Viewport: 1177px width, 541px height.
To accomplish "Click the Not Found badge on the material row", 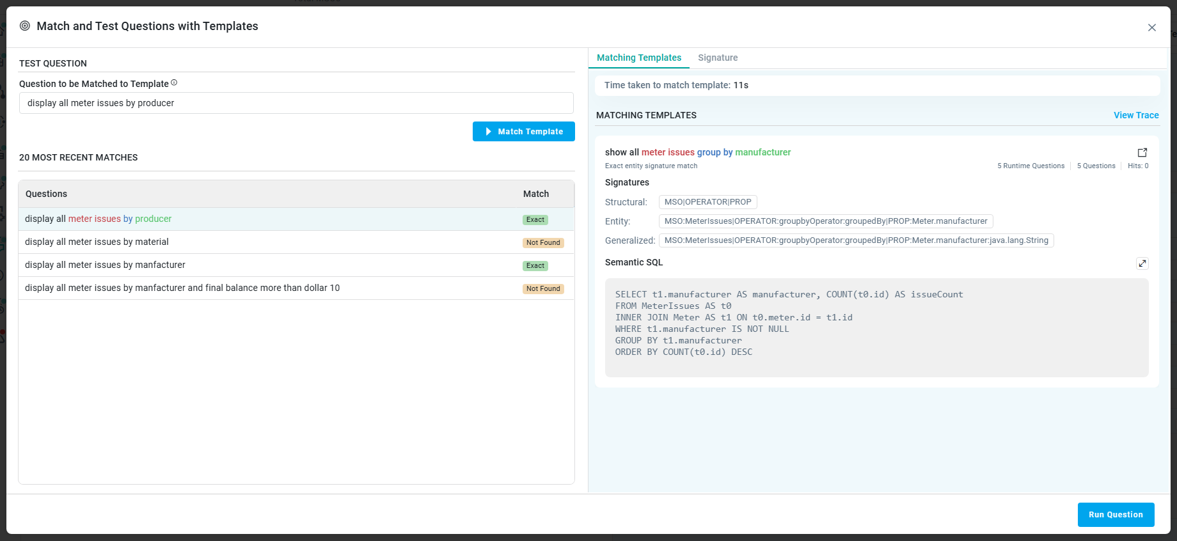I will point(543,242).
